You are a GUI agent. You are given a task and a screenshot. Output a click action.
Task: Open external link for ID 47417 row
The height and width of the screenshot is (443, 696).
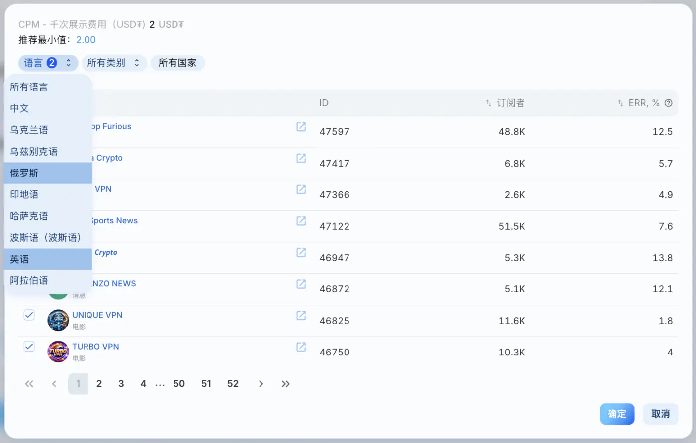pos(301,158)
